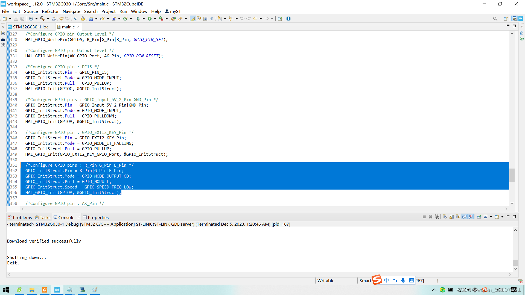This screenshot has height=295, width=525.
Task: Click the magnifier search icon at right
Action: point(495,19)
